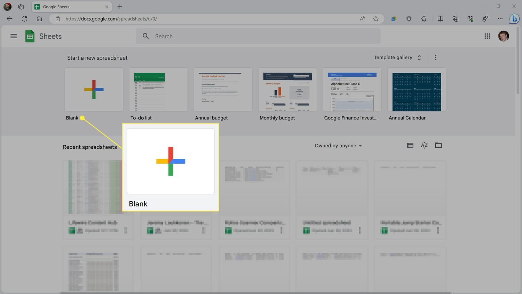
Task: Open browser Settings and more menu
Action: (500, 19)
